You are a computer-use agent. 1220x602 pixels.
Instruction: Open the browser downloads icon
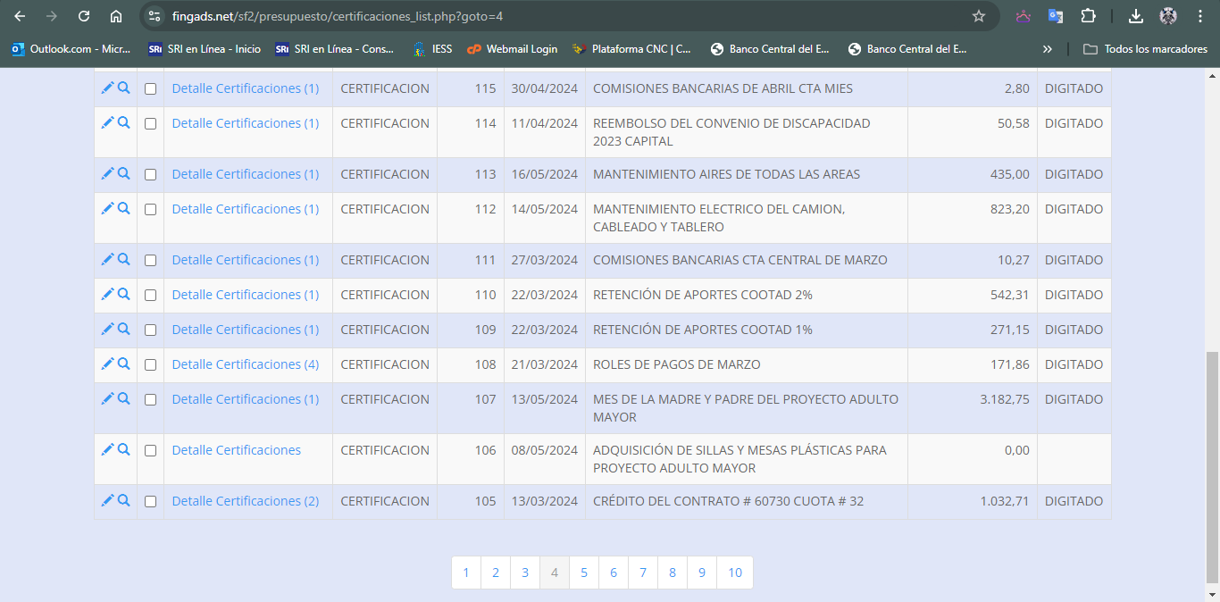tap(1135, 16)
